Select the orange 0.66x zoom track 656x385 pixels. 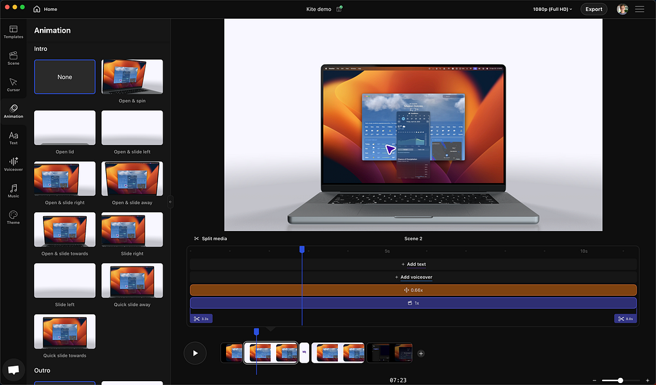click(x=413, y=290)
